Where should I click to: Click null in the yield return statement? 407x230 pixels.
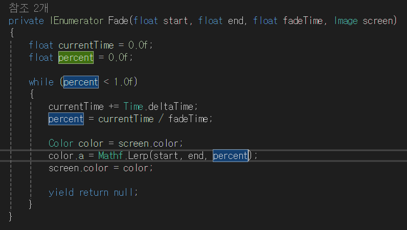coord(126,193)
